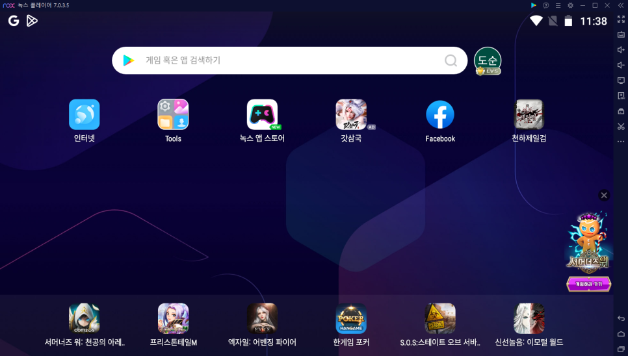Open Nox system settings gear

pos(570,5)
